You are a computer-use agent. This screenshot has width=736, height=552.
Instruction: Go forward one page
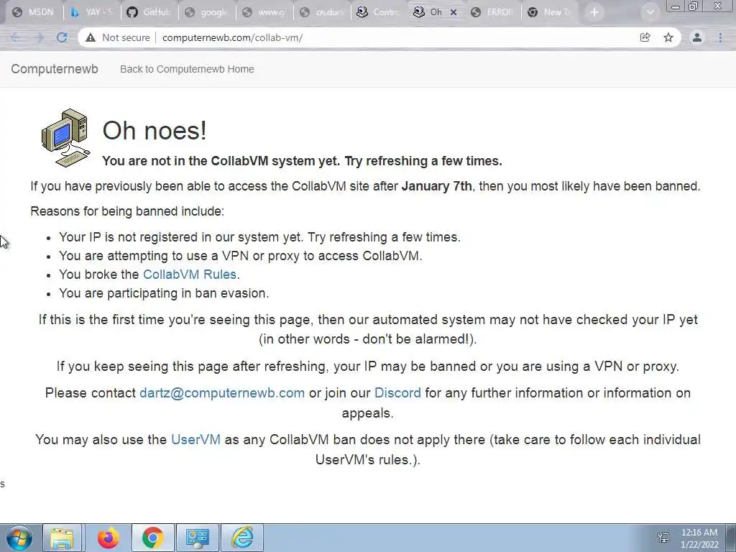(39, 37)
